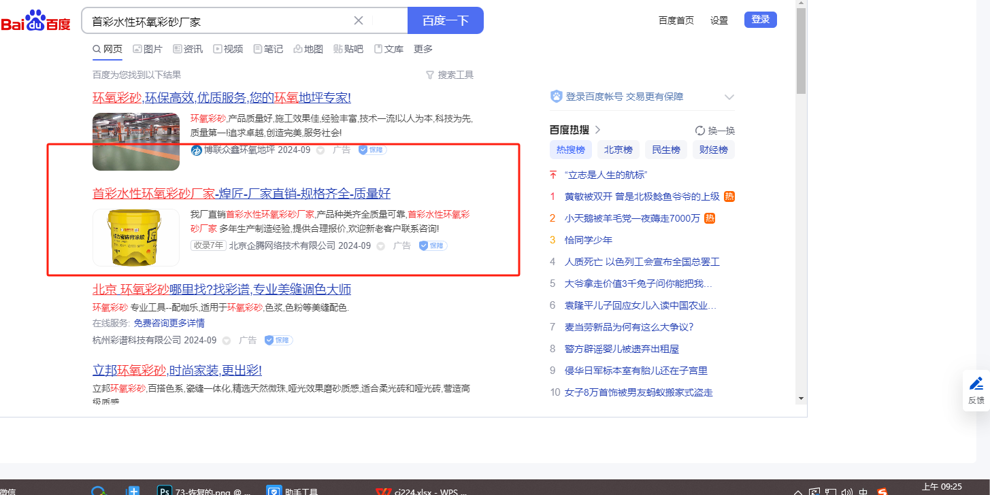990x495 pixels.
Task: Open hot search 女子8万首饰被男友蚂蚁搬家式盗走
Action: [639, 392]
